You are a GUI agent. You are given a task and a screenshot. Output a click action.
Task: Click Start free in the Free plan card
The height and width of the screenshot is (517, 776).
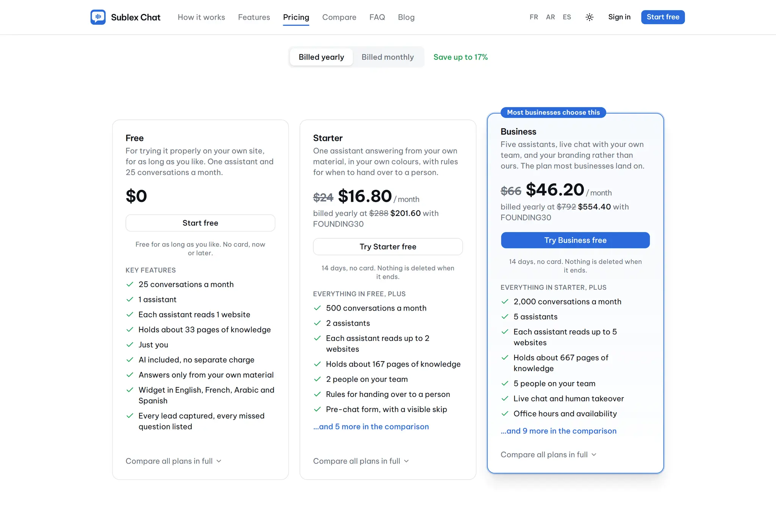pos(200,223)
